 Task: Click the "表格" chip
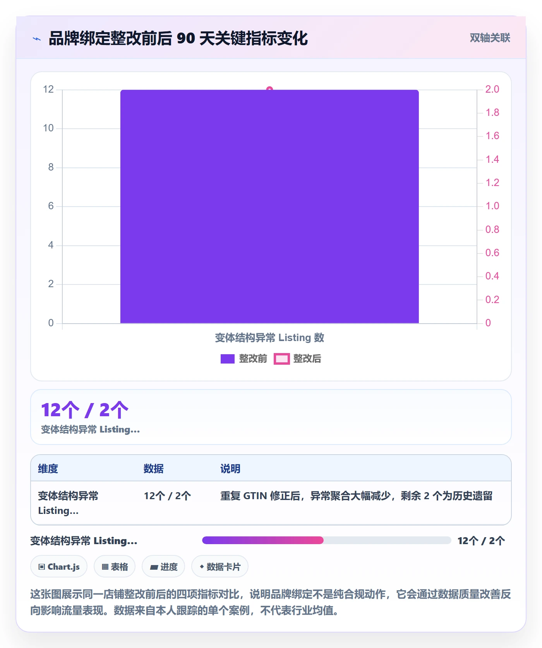click(x=115, y=567)
